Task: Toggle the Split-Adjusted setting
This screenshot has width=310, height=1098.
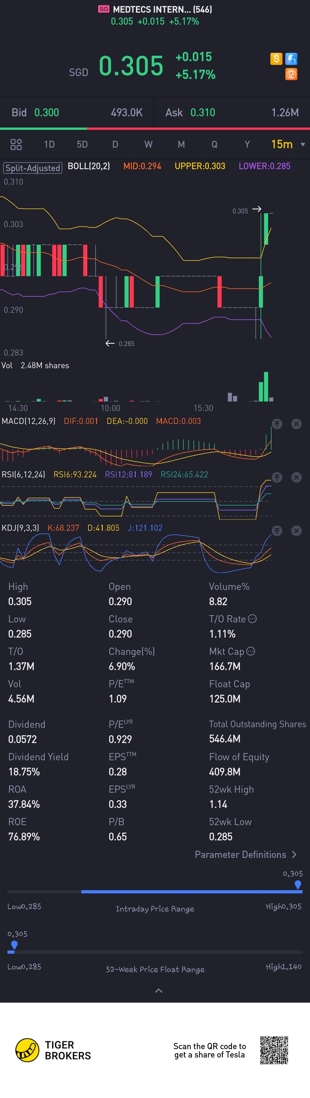Action: pyautogui.click(x=33, y=168)
